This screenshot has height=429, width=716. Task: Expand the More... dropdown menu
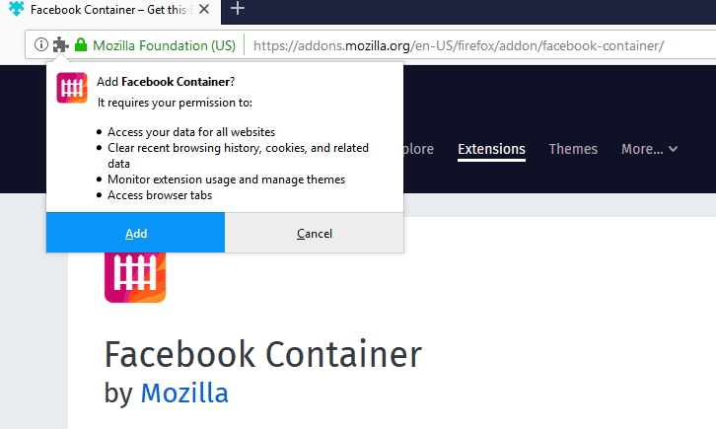point(649,149)
